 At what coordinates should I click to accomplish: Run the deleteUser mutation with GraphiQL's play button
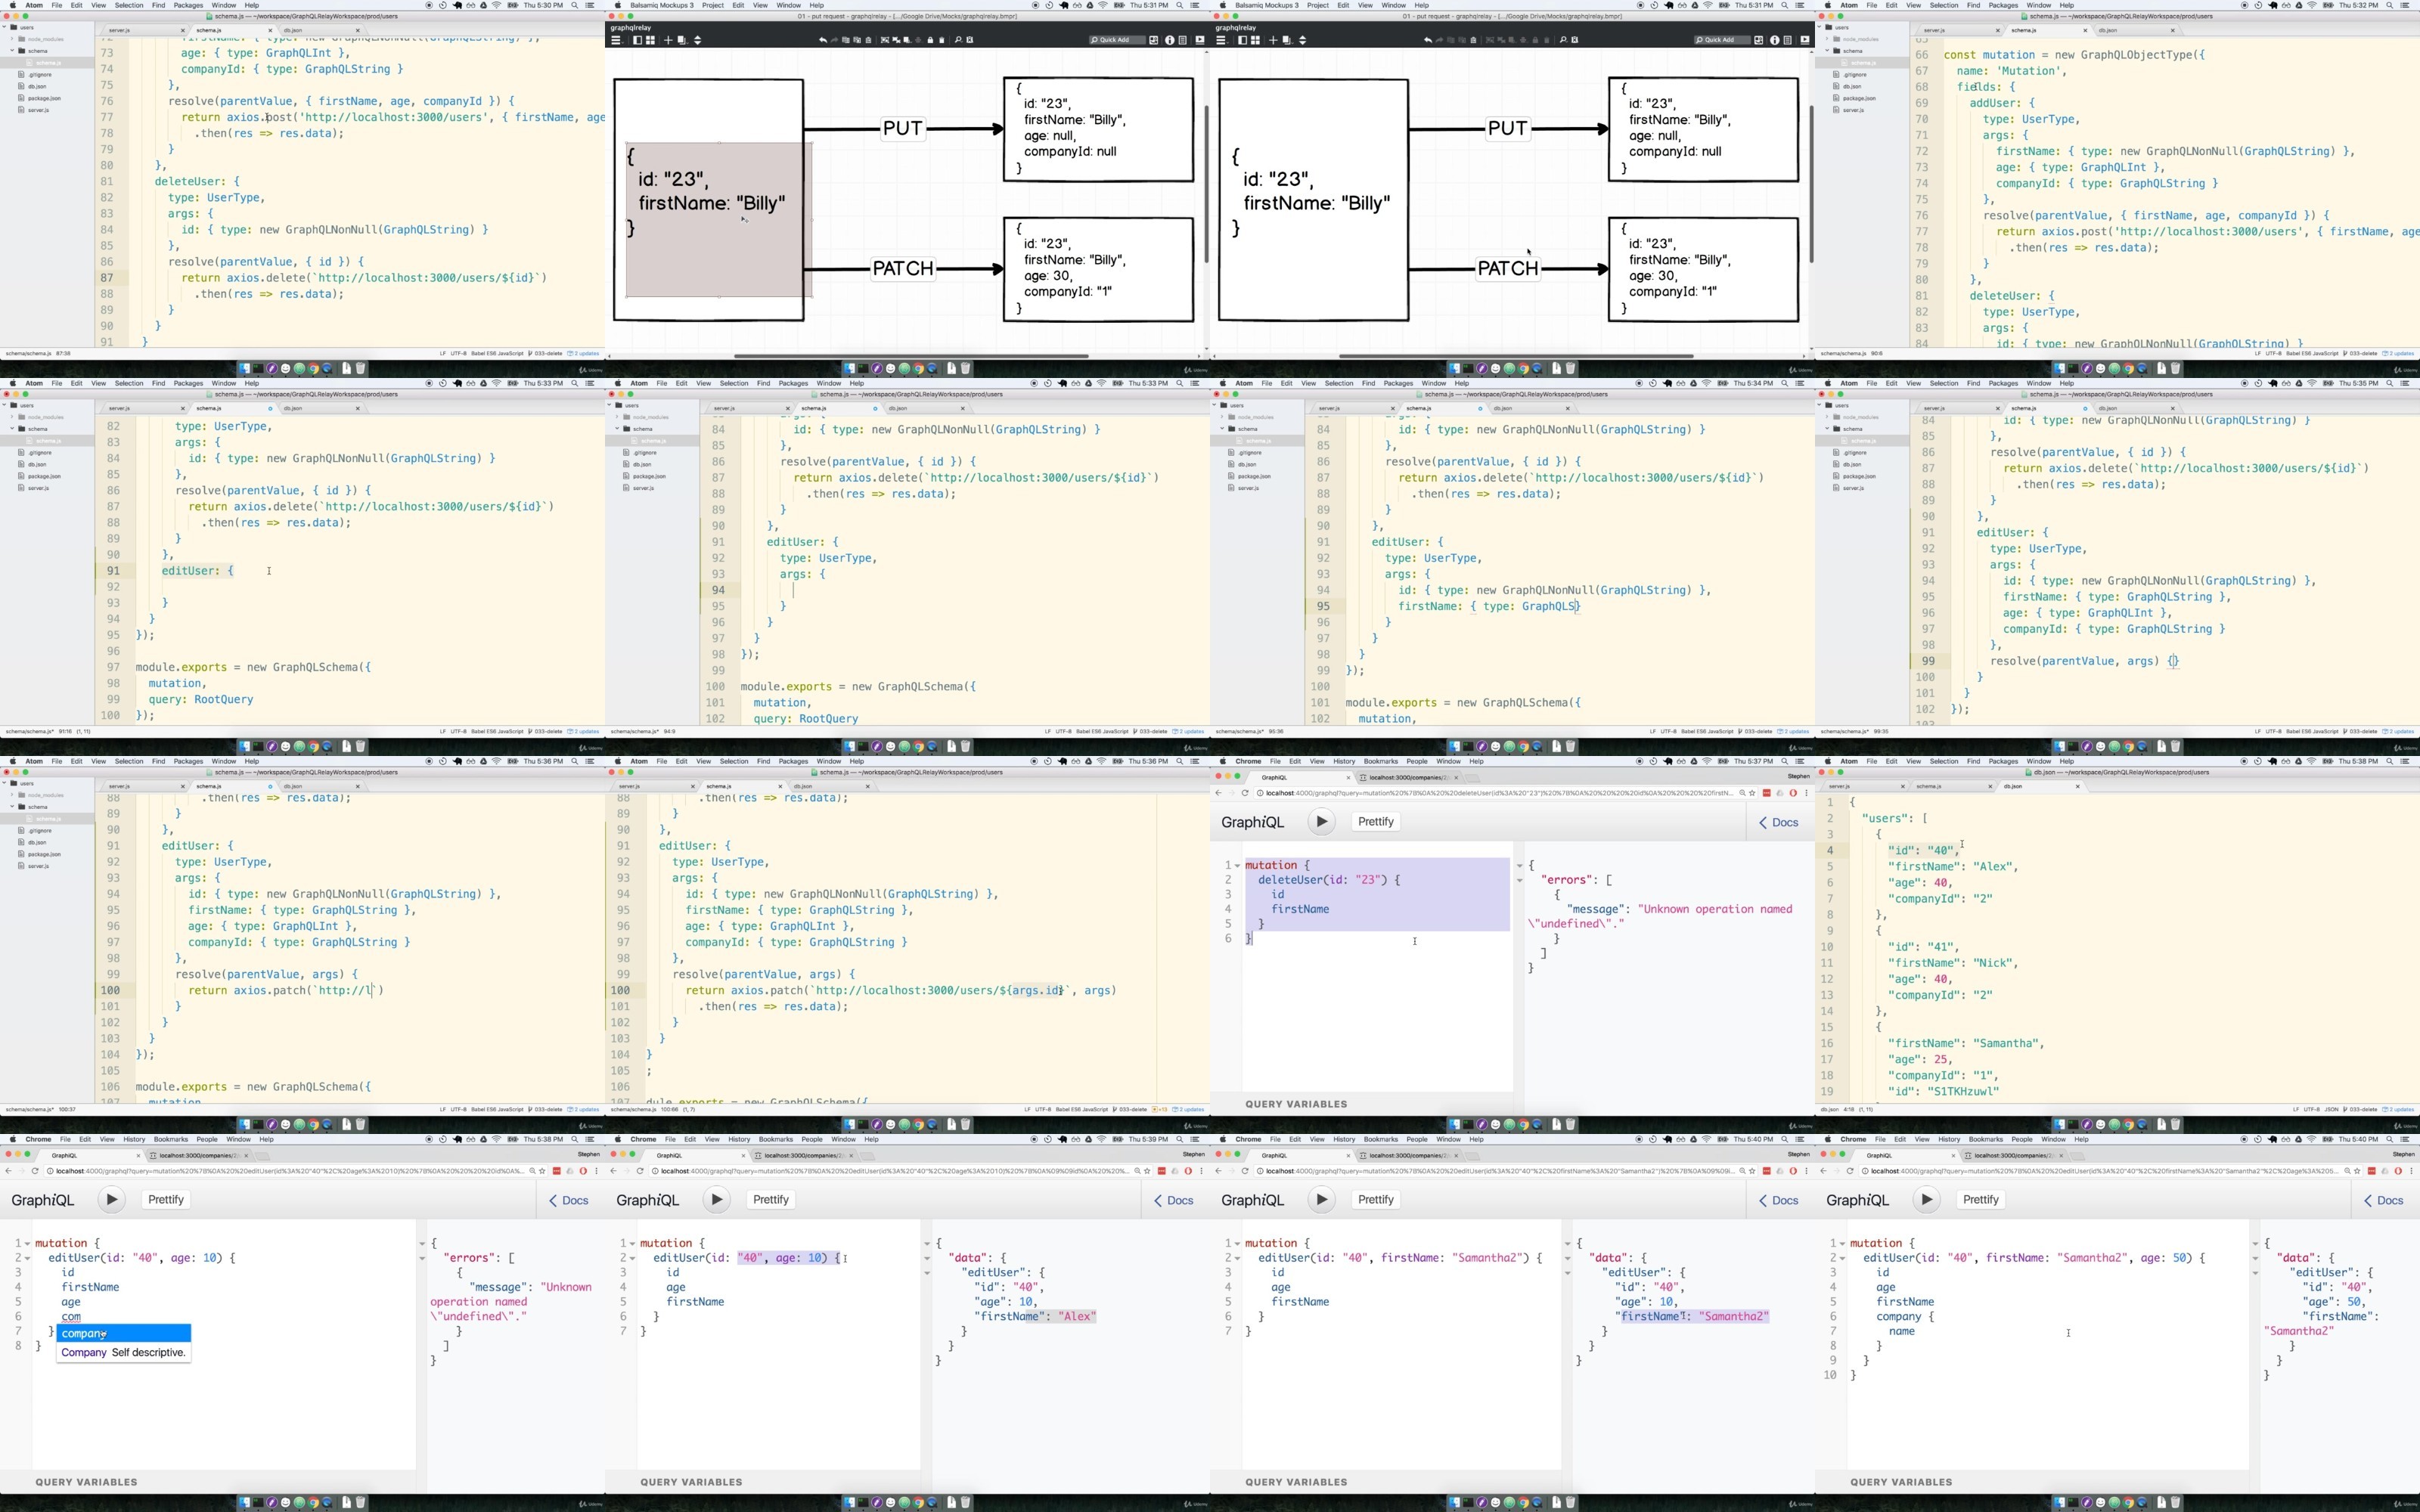tap(1321, 822)
